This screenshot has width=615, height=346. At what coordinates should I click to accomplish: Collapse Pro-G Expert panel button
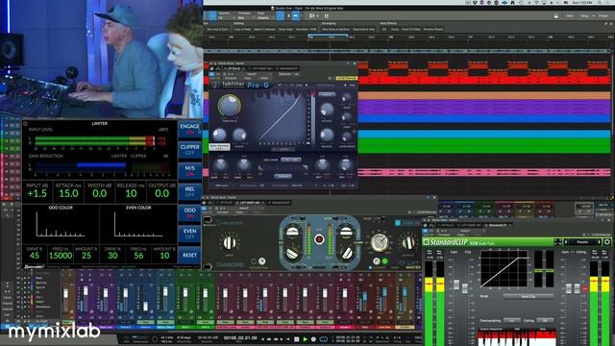coord(283,149)
